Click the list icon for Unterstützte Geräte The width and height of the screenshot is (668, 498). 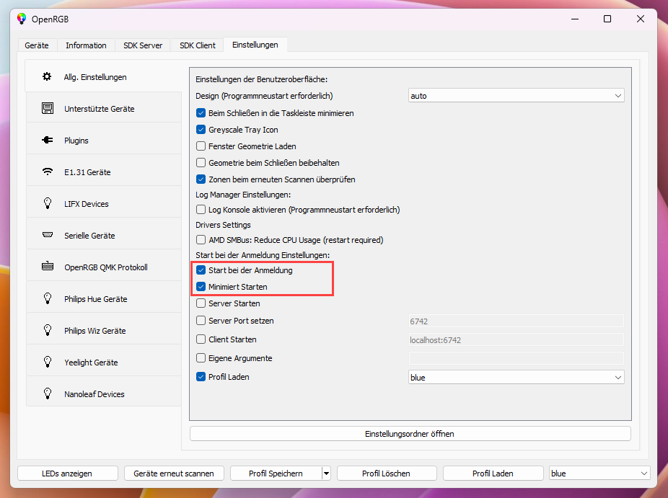[x=48, y=108]
